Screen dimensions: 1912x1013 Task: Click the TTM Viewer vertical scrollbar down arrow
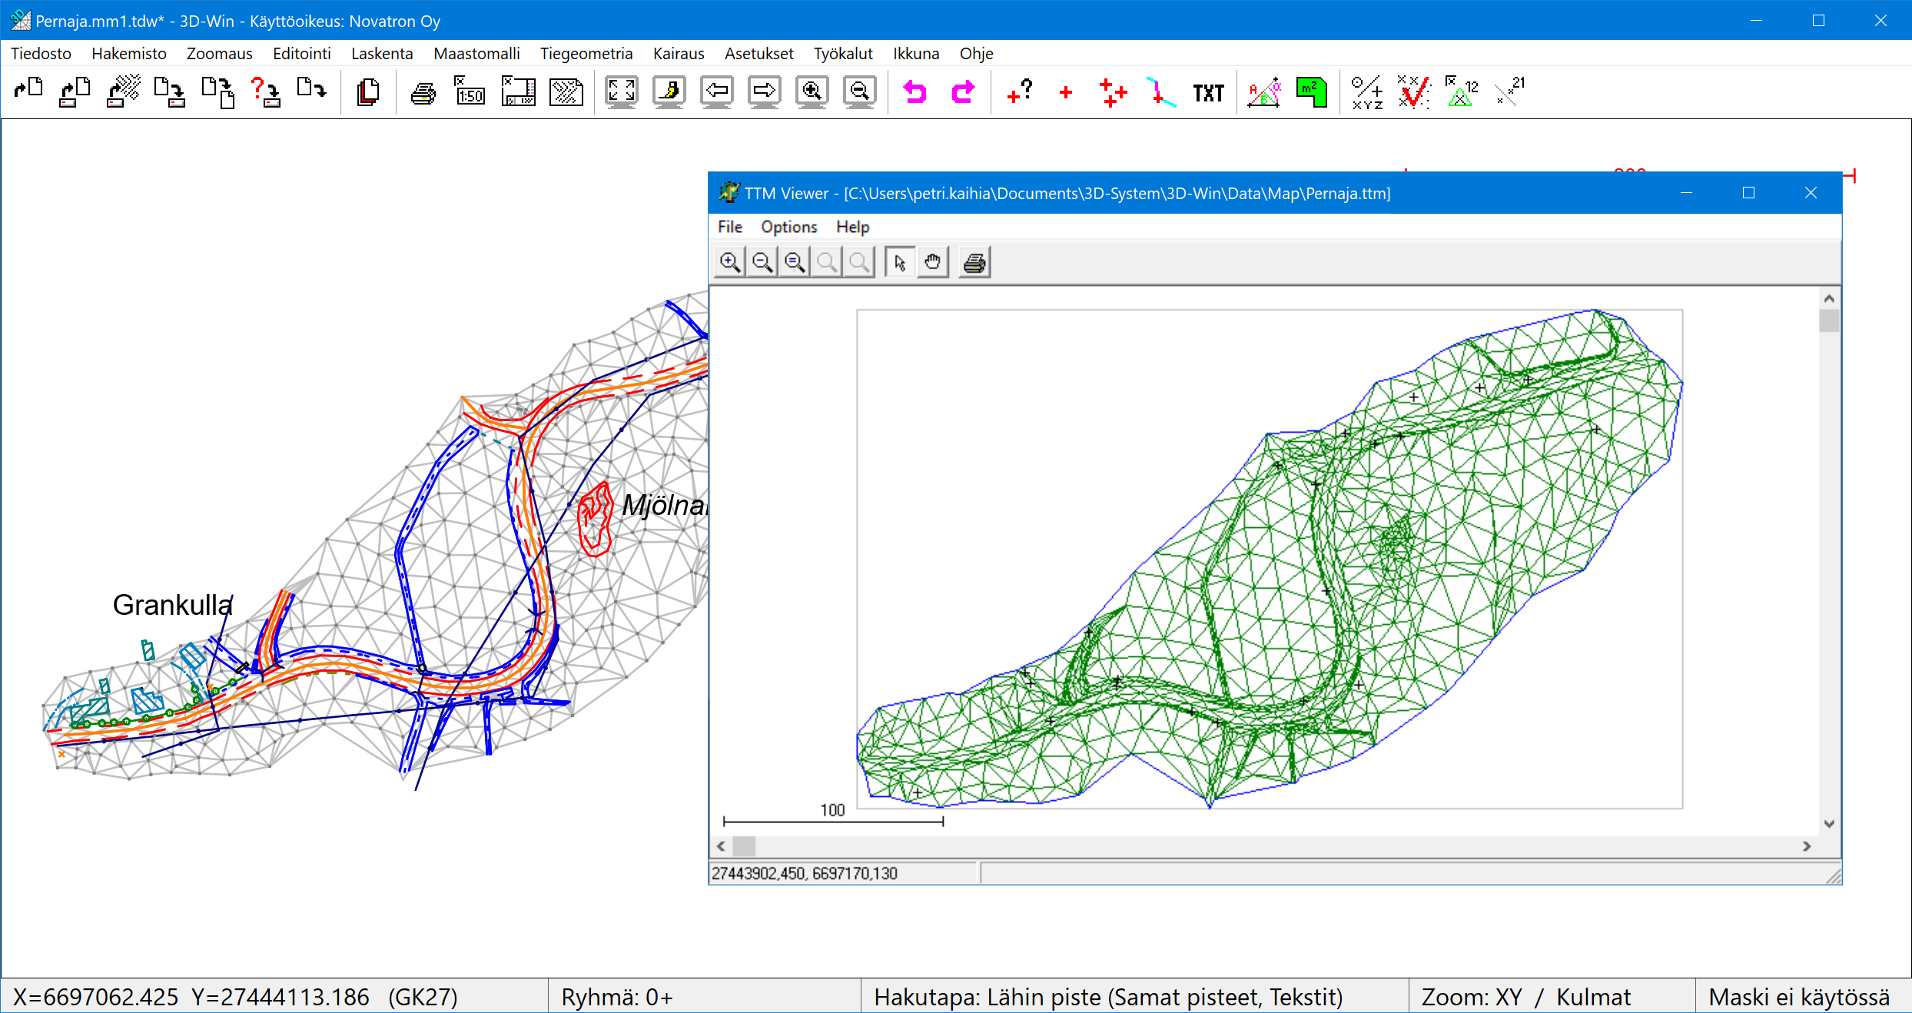coord(1829,823)
